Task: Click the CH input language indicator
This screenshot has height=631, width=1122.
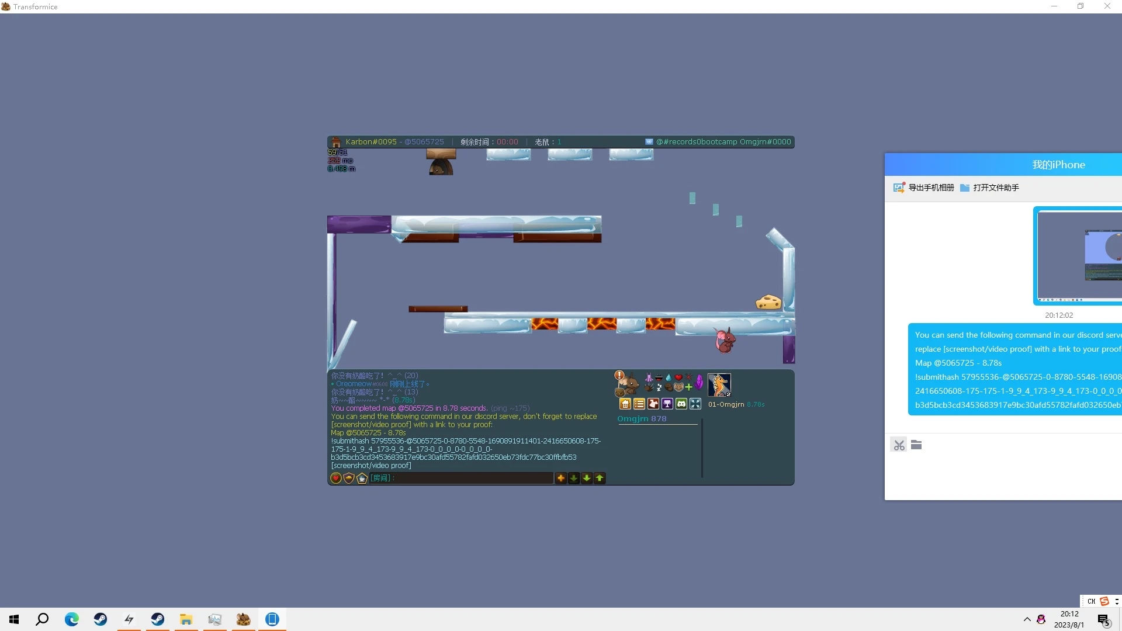Action: point(1091,601)
